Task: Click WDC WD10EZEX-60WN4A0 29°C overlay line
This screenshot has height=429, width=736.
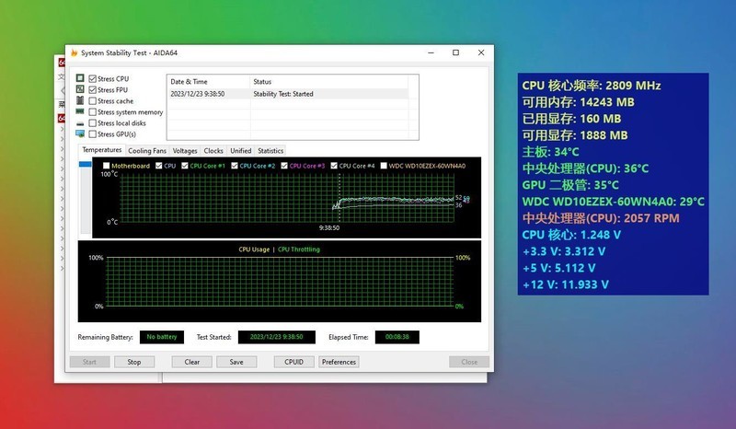Action: coord(613,202)
